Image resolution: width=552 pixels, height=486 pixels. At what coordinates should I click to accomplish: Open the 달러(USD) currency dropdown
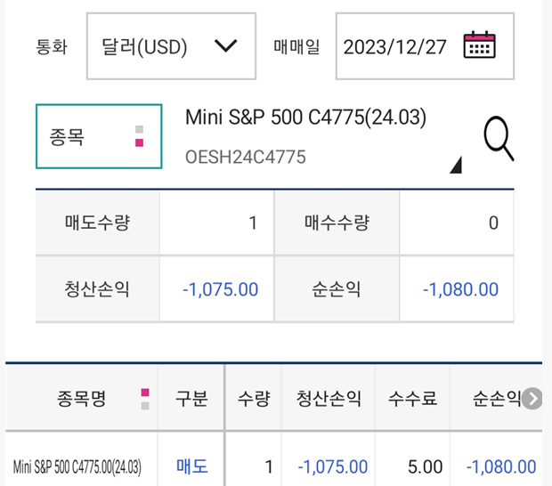(171, 46)
